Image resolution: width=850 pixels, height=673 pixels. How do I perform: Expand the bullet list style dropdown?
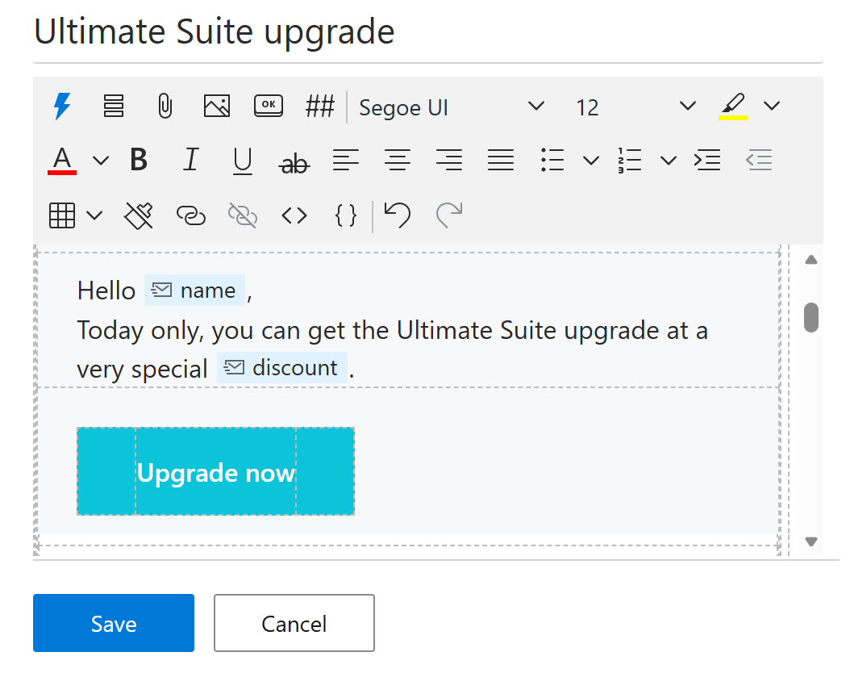click(591, 160)
